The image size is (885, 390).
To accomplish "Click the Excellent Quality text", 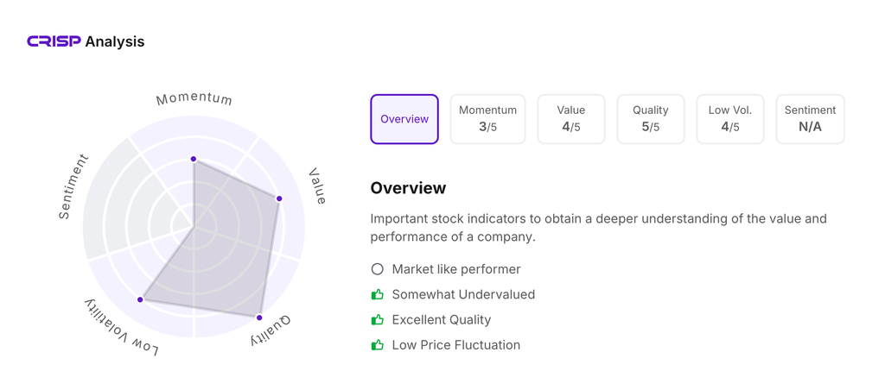I will pyautogui.click(x=441, y=320).
